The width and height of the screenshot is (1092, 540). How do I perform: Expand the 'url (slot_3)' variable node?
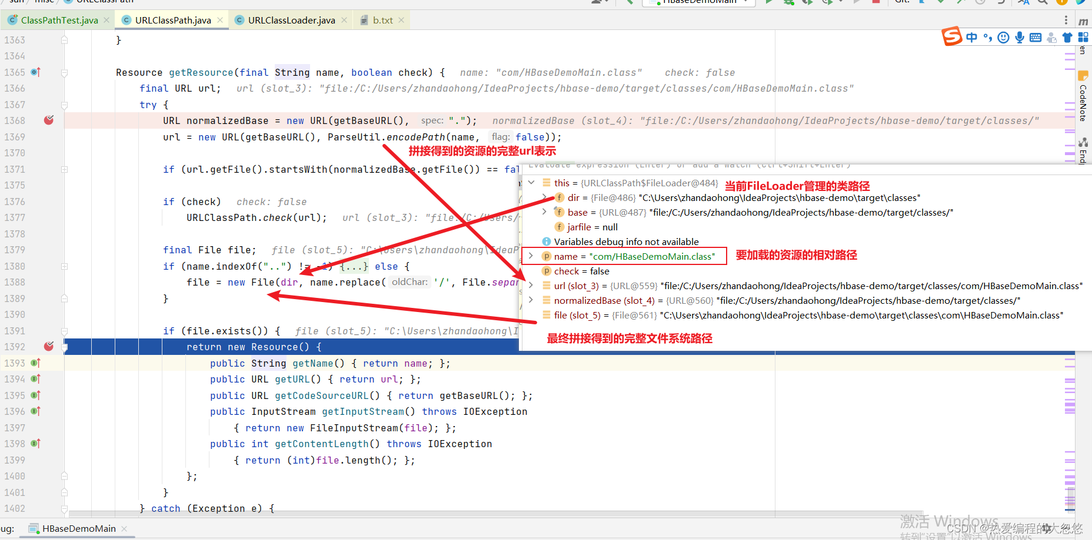tap(531, 286)
